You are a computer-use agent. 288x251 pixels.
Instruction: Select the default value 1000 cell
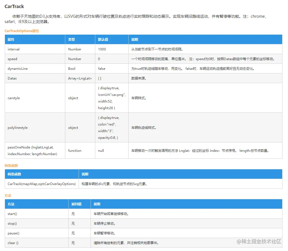(112, 49)
